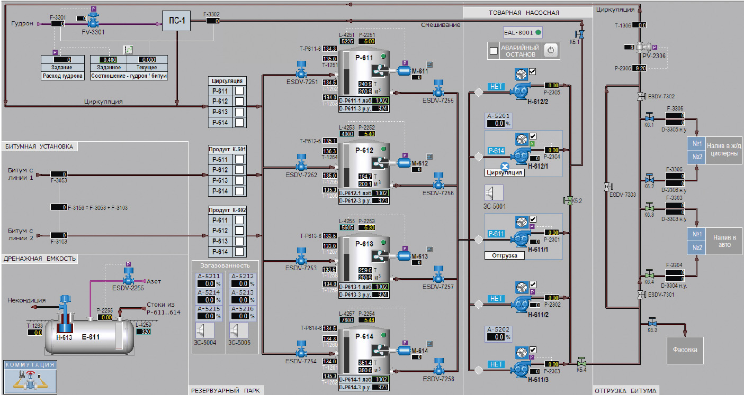744x395 pixels.
Task: Open the ESDV-7257 outlet valve
Action: point(438,275)
